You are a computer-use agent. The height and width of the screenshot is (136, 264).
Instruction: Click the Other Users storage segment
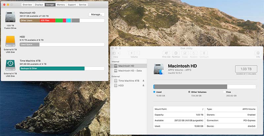pyautogui.click(x=30, y=20)
